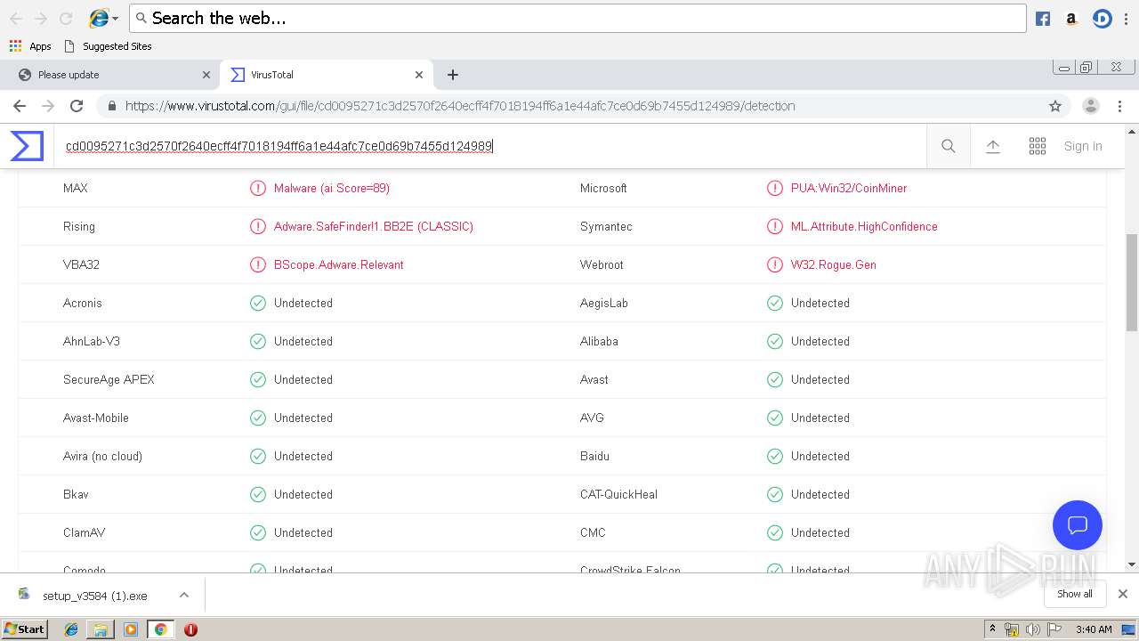Click the VirusTotal logo icon
1139x641 pixels.
click(27, 146)
